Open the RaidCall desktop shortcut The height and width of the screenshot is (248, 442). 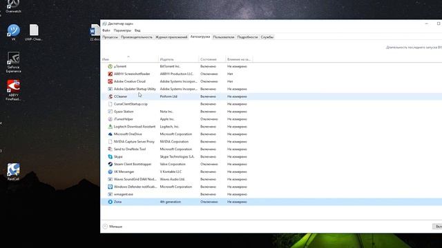click(x=14, y=172)
